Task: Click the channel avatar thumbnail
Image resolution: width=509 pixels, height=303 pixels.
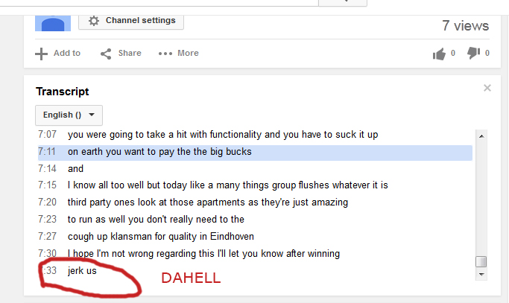Action: click(x=52, y=23)
